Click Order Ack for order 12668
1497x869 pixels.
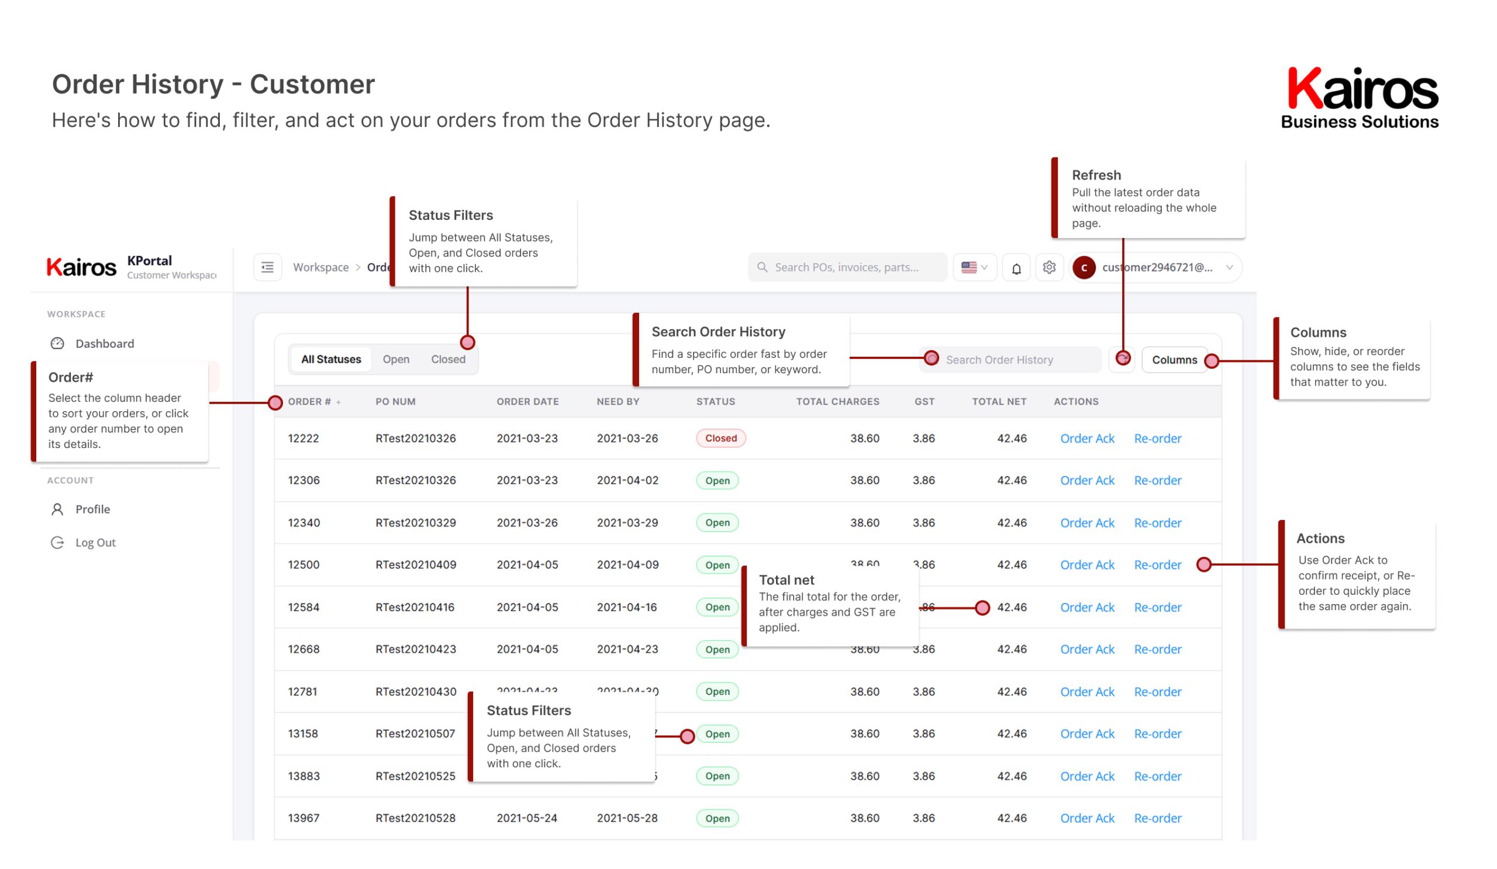click(1087, 649)
